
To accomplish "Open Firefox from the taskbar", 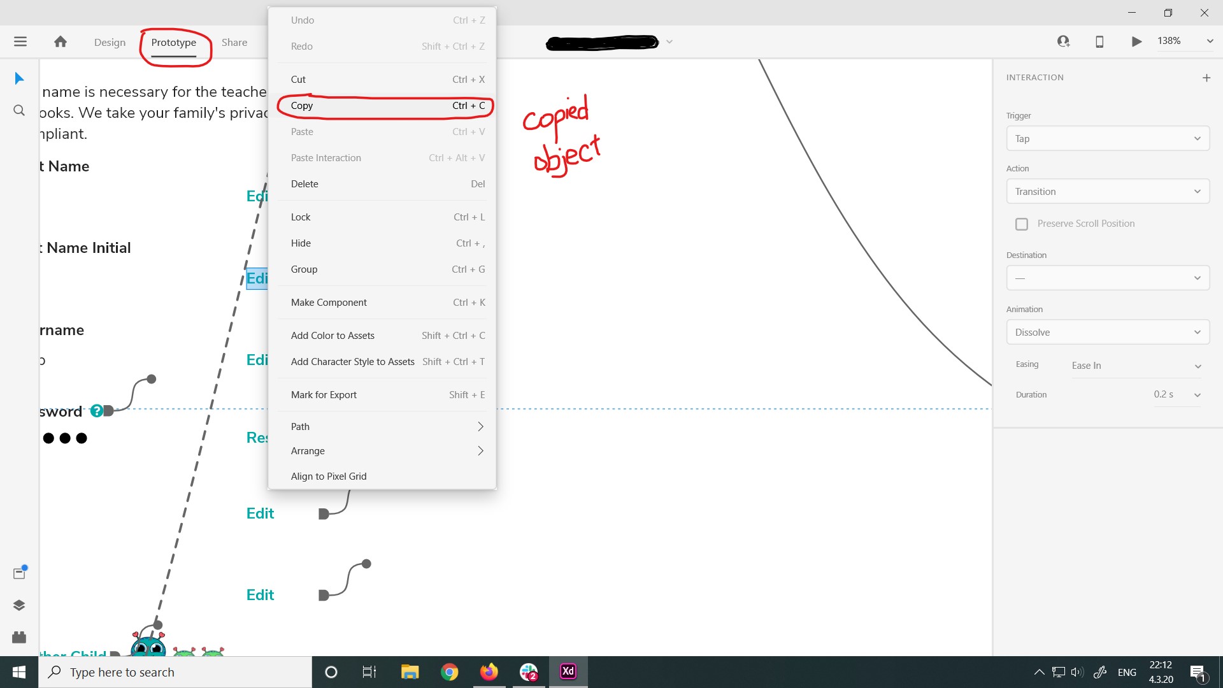I will tap(489, 671).
